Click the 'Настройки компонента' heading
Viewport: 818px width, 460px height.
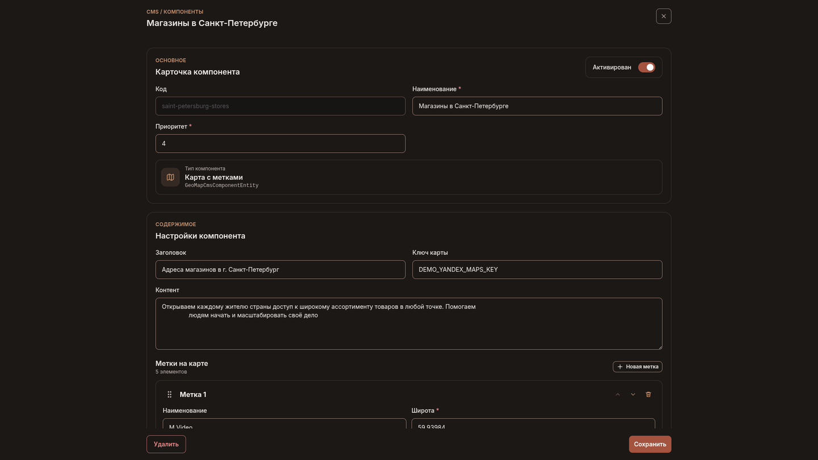(201, 236)
